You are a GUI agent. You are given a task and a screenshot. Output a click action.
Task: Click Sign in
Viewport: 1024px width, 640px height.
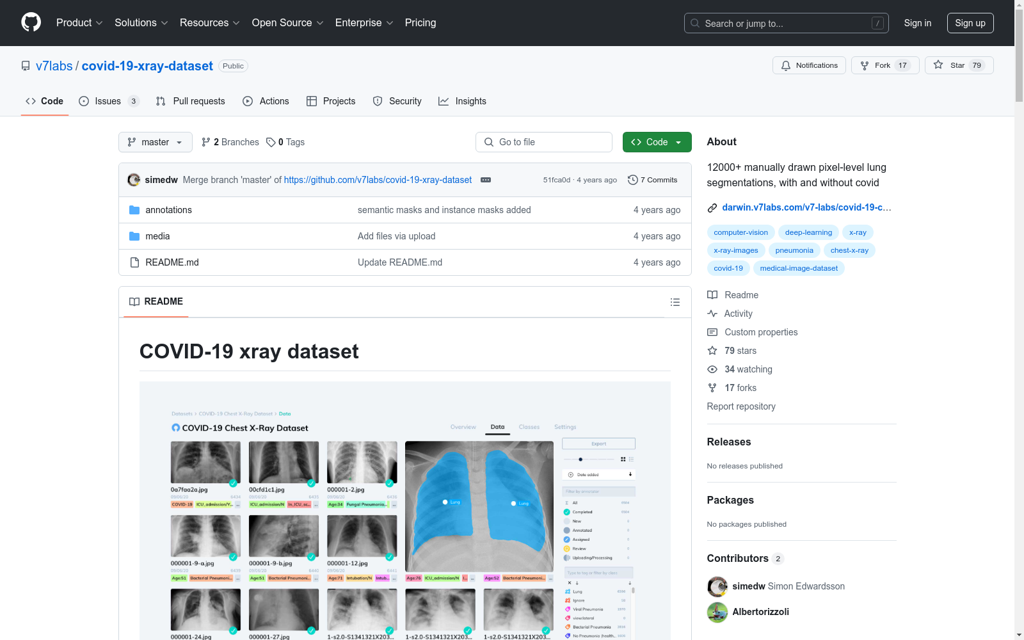click(x=917, y=23)
